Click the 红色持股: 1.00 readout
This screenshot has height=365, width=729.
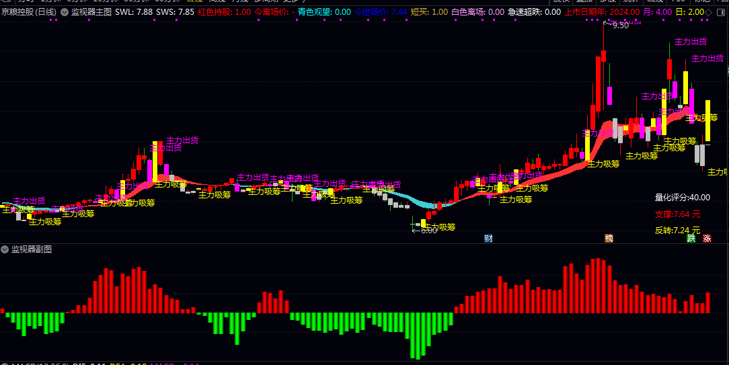click(225, 12)
